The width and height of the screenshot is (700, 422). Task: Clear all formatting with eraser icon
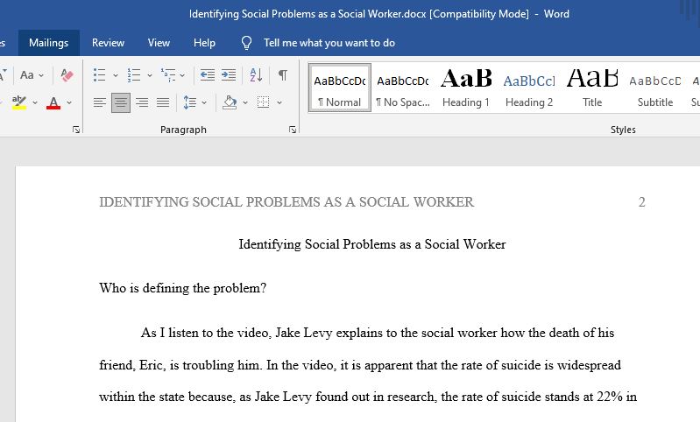tap(67, 75)
